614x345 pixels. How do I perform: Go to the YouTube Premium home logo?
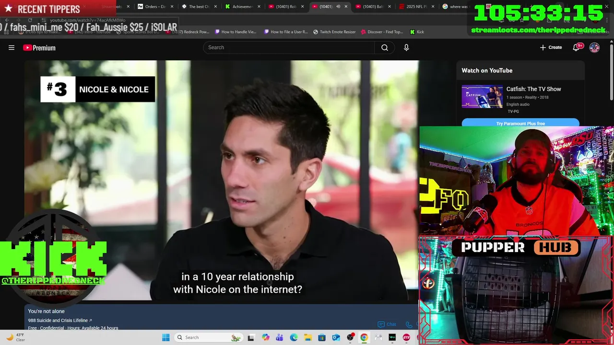(x=39, y=47)
